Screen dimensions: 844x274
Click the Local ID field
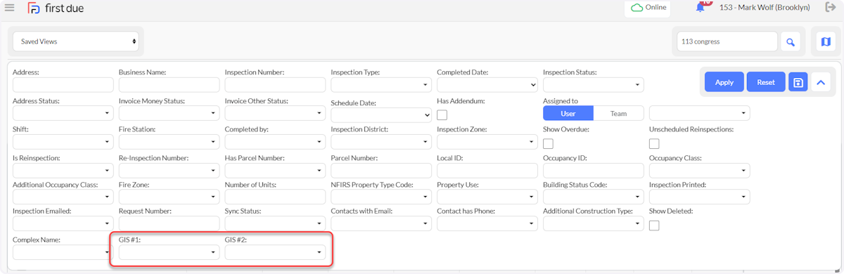point(487,171)
